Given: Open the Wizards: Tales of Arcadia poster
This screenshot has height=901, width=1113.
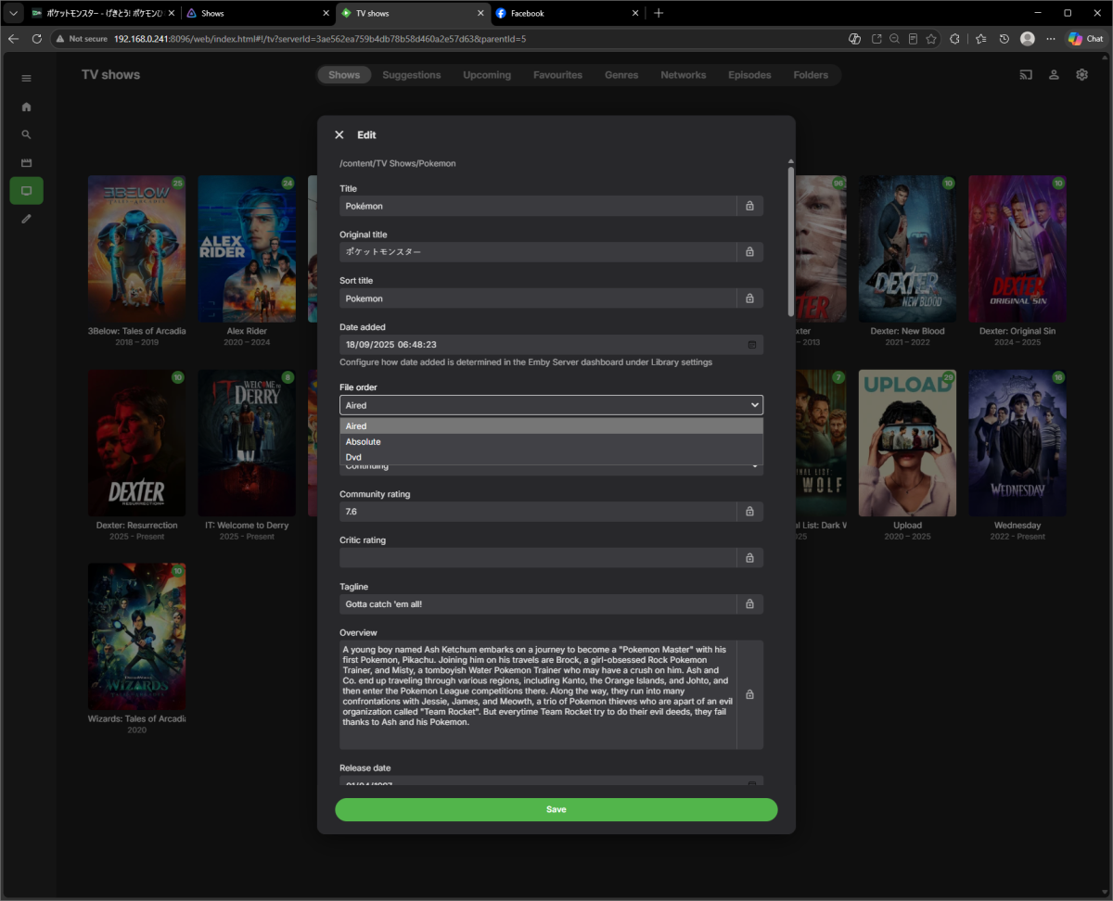Looking at the screenshot, I should coord(136,637).
